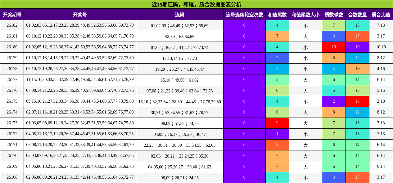Click draw numbers starting 09,15,16,21,27,32
393x183 pixels.
(80, 101)
